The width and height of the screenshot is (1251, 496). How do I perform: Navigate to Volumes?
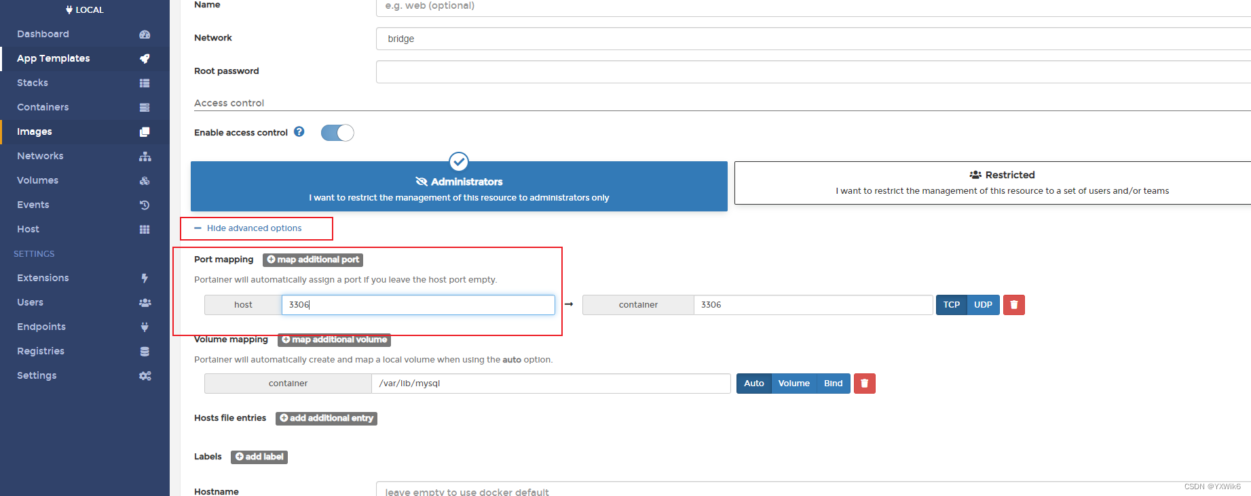click(x=85, y=180)
